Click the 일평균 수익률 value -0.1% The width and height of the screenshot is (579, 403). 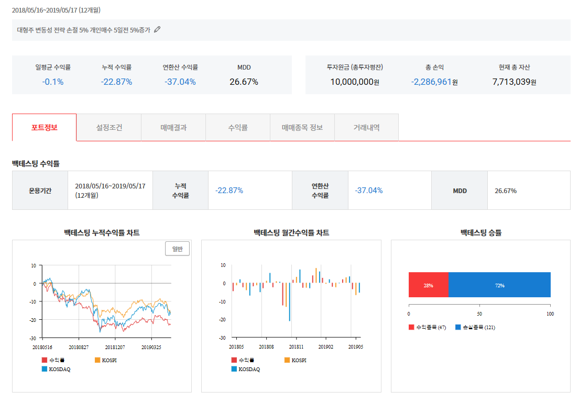[53, 82]
